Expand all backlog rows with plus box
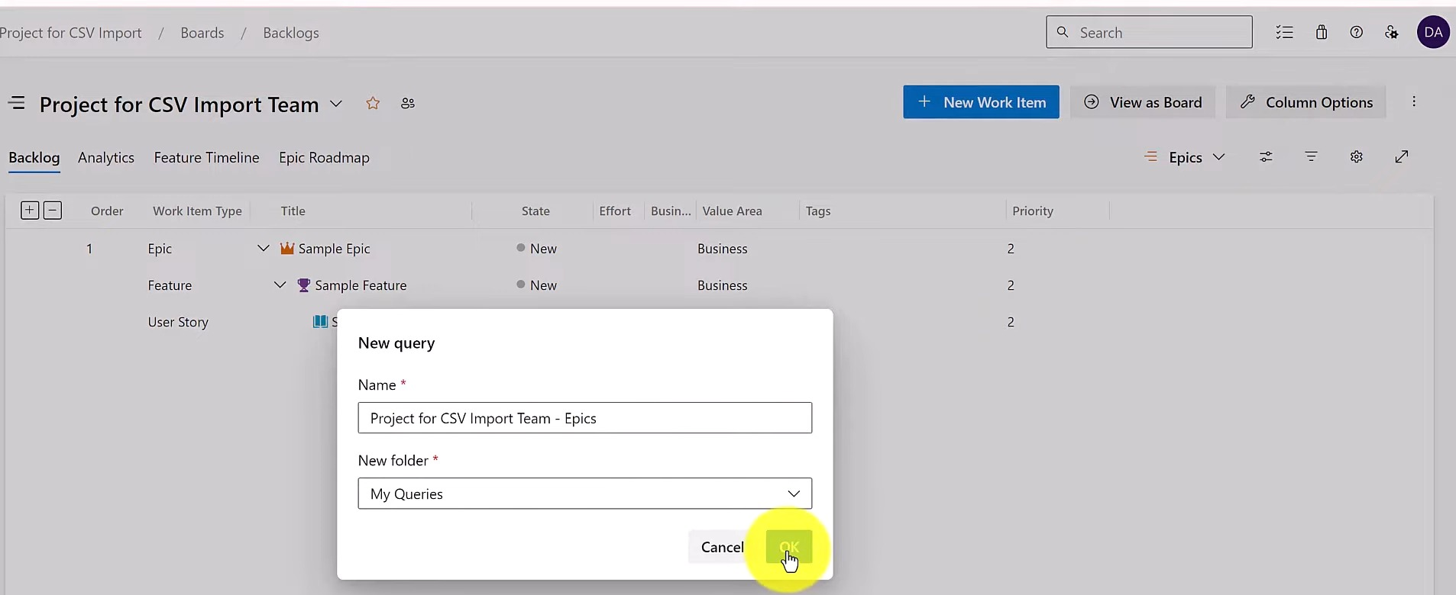 tap(30, 211)
